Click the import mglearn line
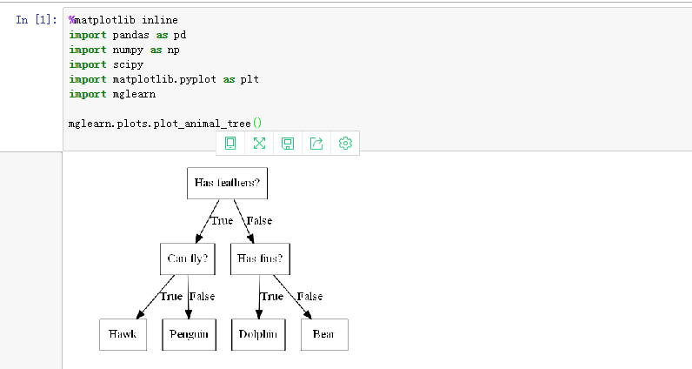692x369 pixels. click(112, 94)
